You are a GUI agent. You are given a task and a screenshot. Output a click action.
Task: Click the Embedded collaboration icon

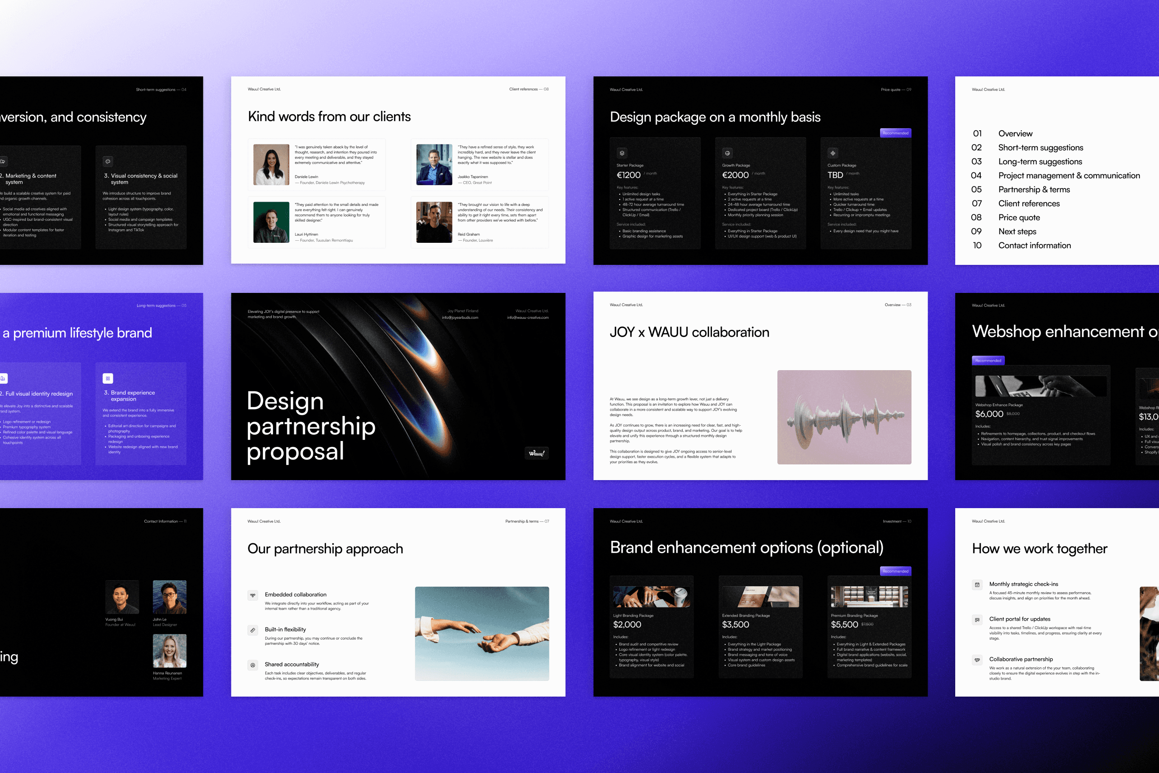pyautogui.click(x=253, y=595)
